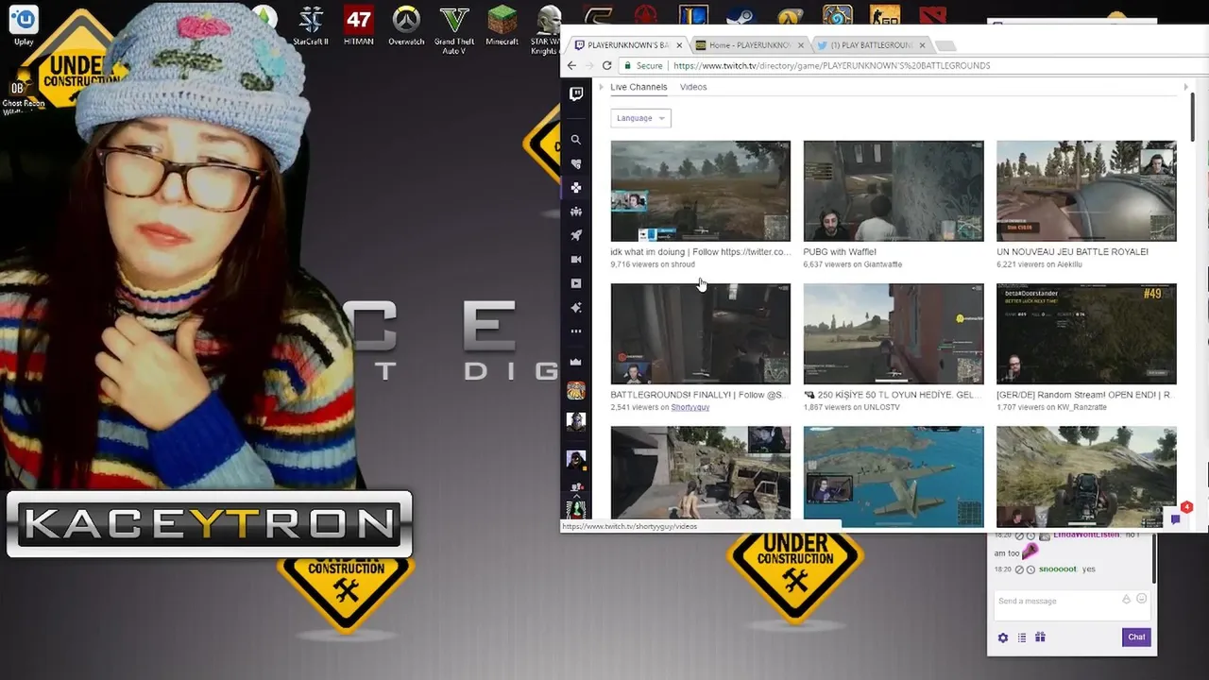Open the BATTLEGROUNDS! FINALLY! stream title
Image resolution: width=1209 pixels, height=680 pixels.
pyautogui.click(x=698, y=395)
